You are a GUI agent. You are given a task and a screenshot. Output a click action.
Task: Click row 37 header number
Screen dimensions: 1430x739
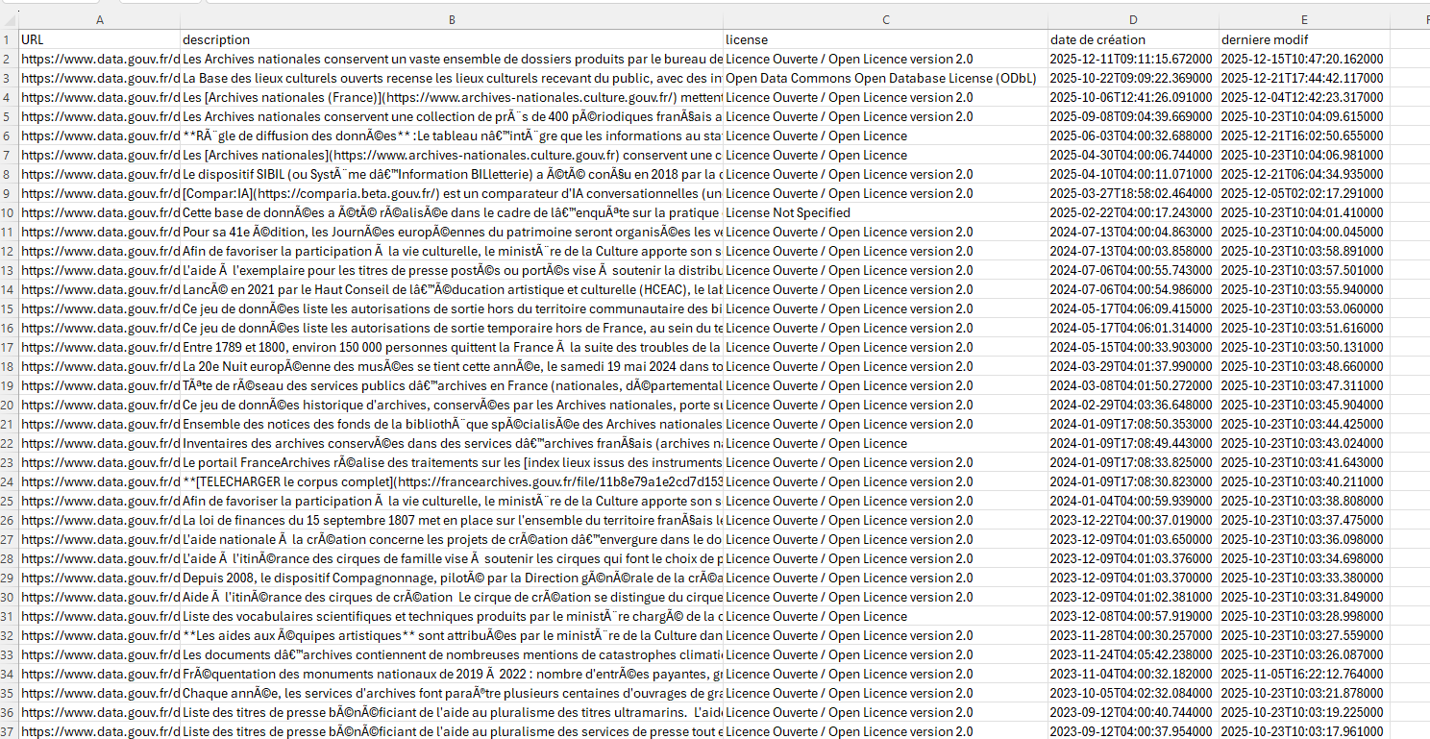pos(9,731)
